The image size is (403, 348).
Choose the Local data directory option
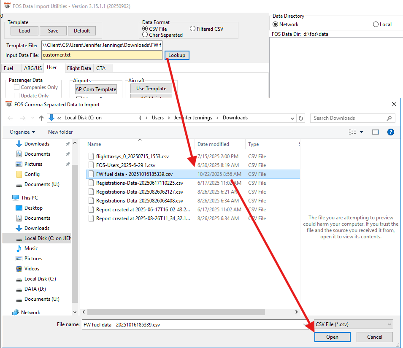pos(376,24)
